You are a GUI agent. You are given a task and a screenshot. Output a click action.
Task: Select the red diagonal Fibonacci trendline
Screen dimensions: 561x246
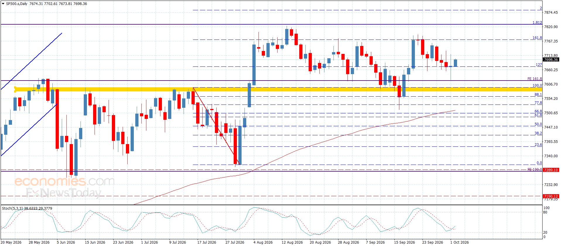[217, 126]
